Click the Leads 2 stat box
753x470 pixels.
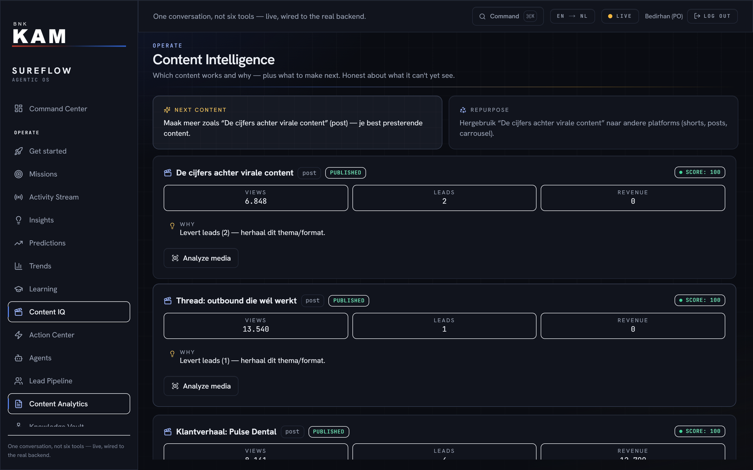coord(444,198)
